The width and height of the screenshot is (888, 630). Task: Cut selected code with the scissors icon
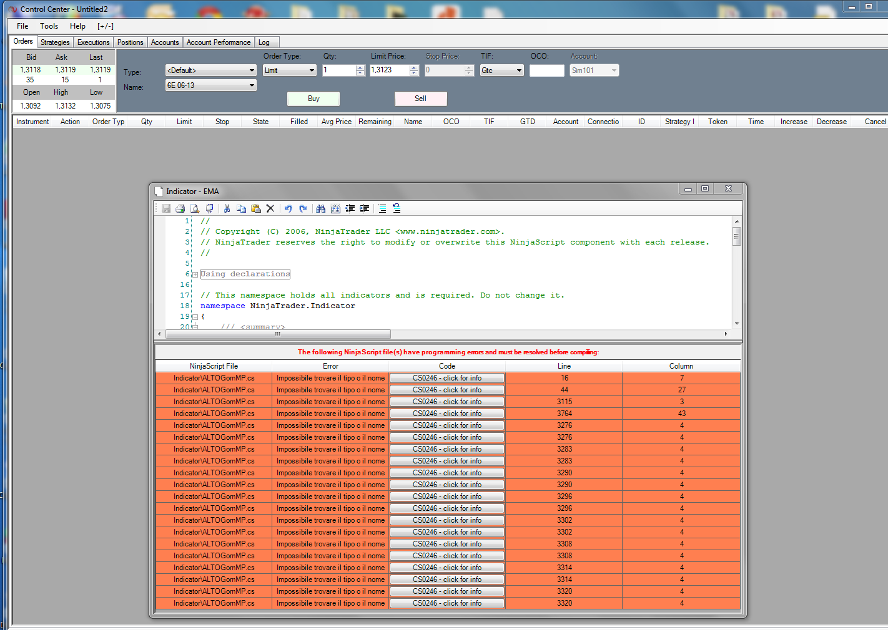[x=227, y=208]
